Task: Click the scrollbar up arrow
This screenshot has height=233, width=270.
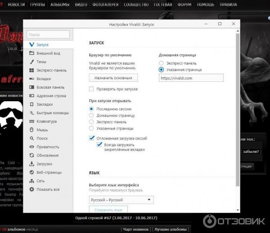Action: [x=238, y=31]
